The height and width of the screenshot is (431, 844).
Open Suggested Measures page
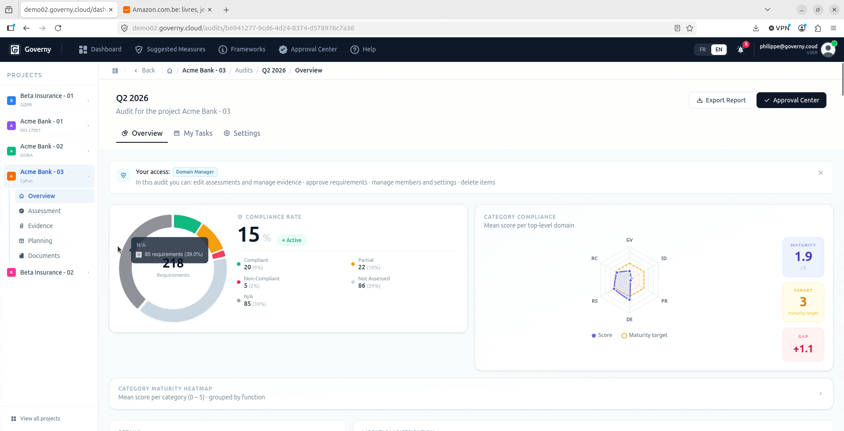click(170, 50)
